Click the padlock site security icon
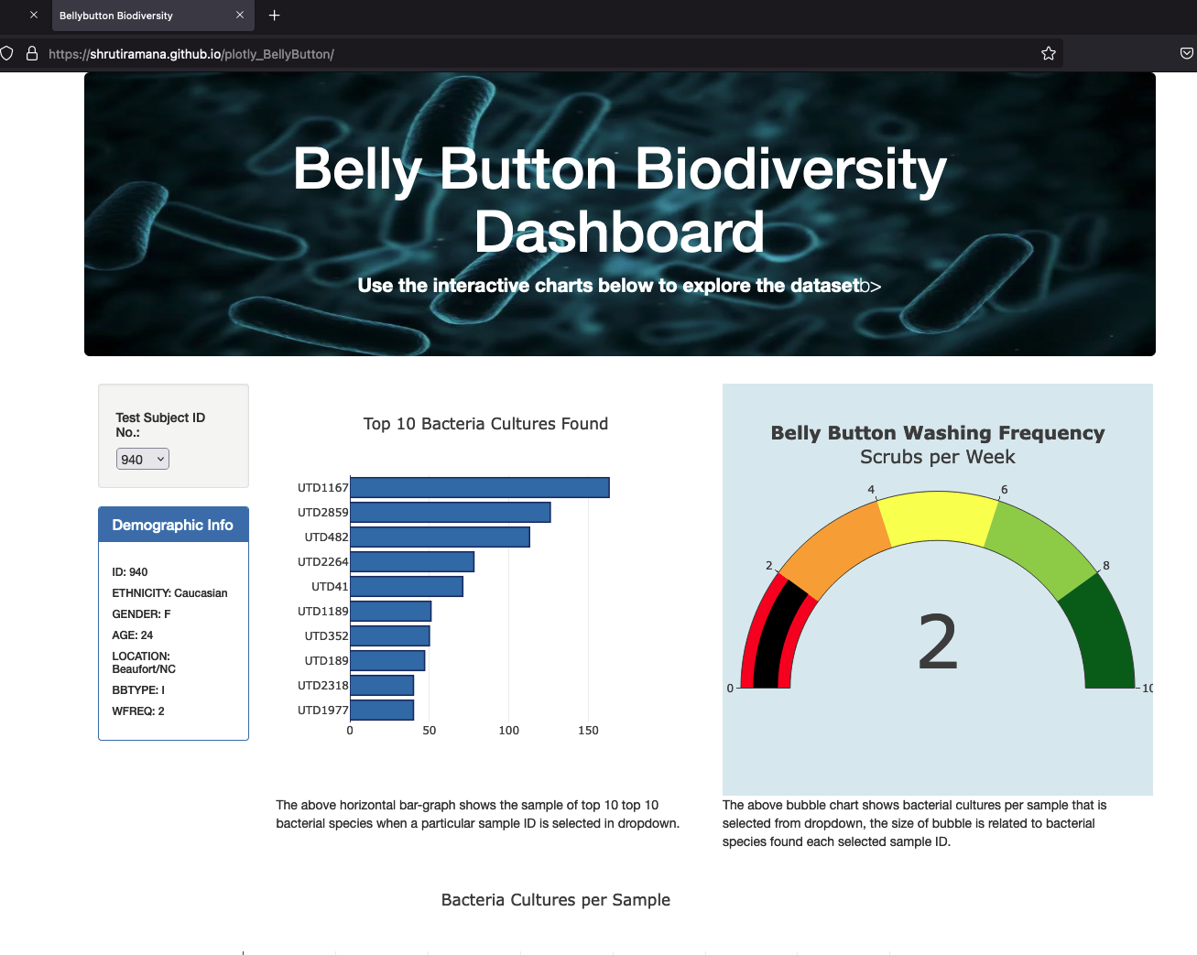This screenshot has width=1197, height=955. (32, 53)
